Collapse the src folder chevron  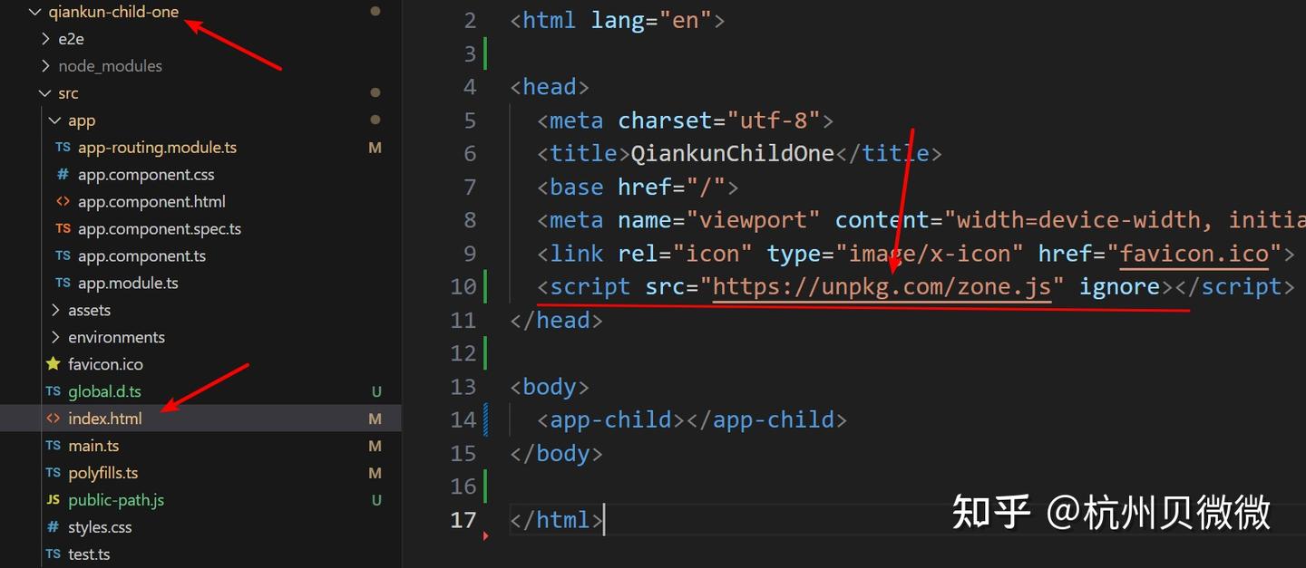pyautogui.click(x=44, y=93)
